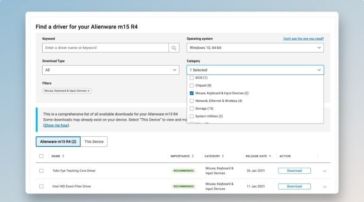Click the keyword search magnifier icon
364x202 pixels.
pyautogui.click(x=174, y=48)
